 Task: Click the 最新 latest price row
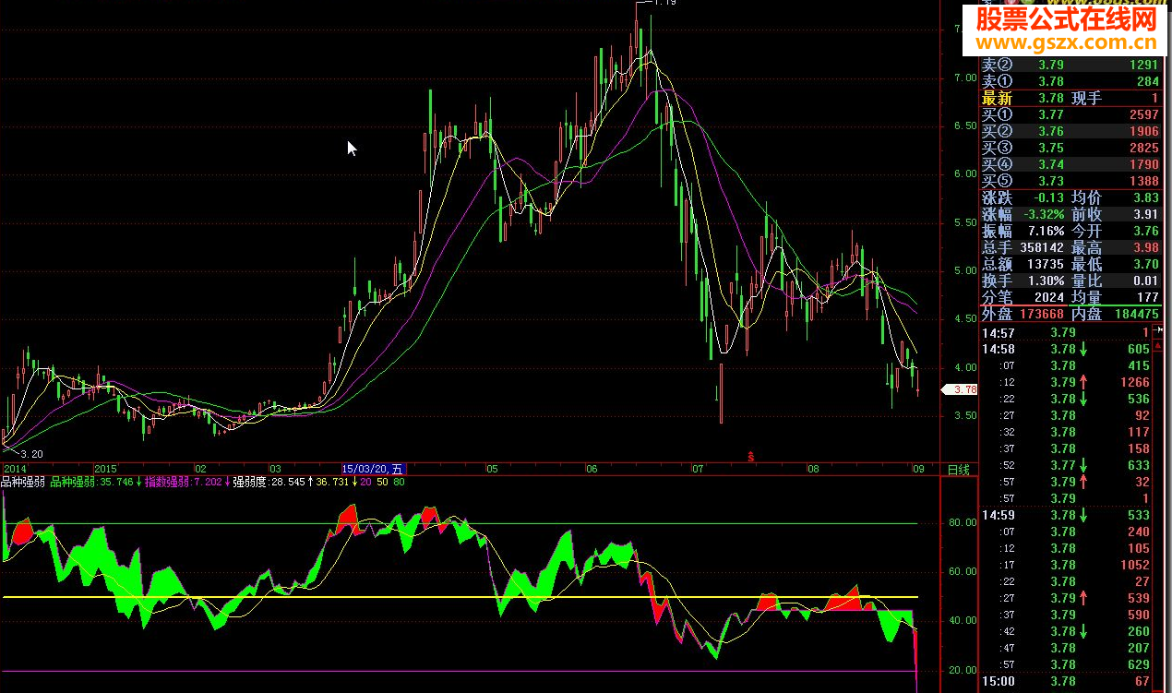coord(1070,98)
